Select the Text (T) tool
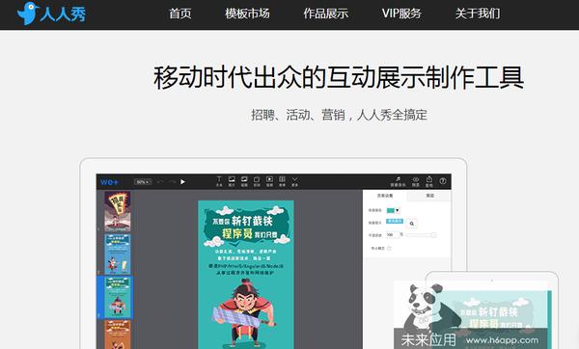The image size is (579, 349). pos(219,181)
